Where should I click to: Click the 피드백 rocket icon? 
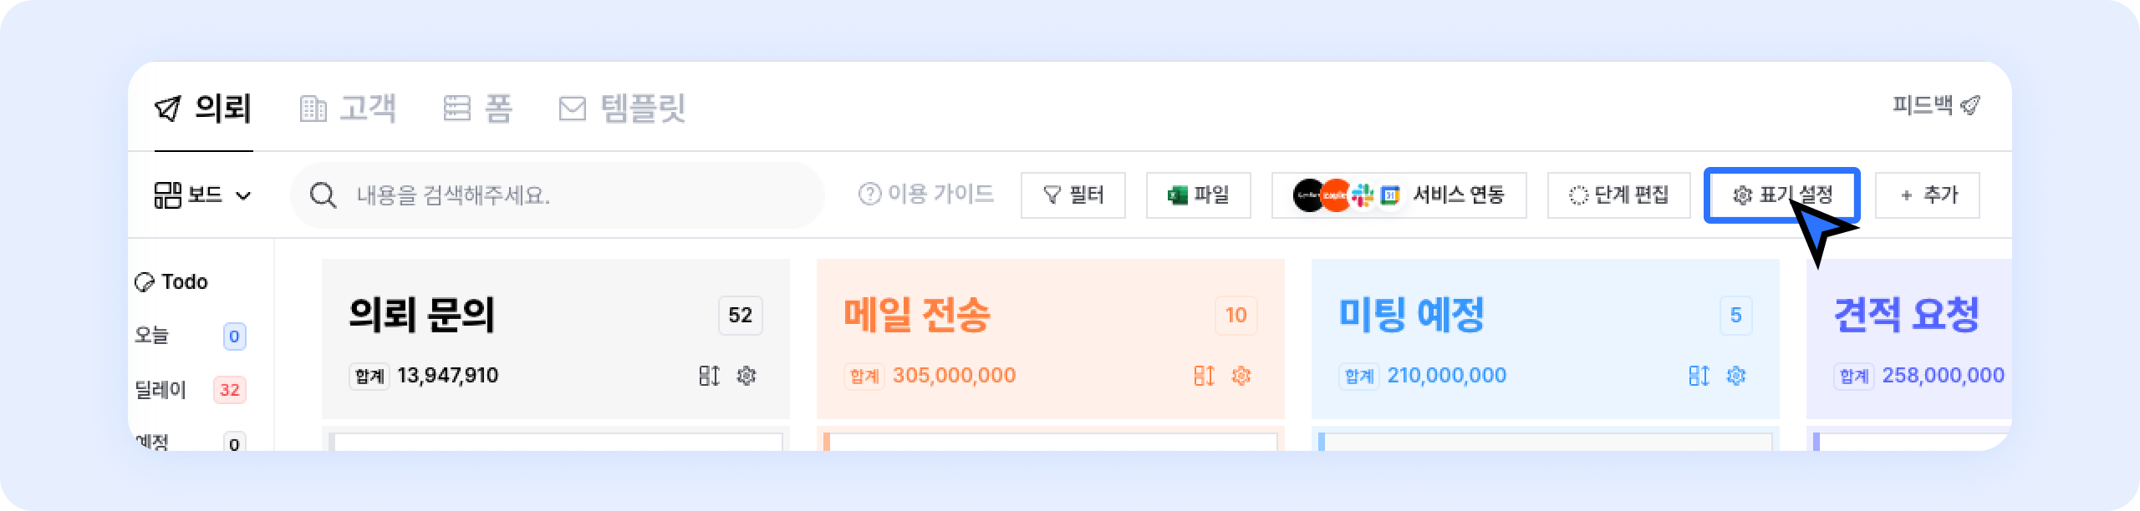point(1970,106)
